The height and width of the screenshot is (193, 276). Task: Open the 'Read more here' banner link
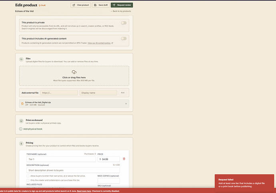84,191
